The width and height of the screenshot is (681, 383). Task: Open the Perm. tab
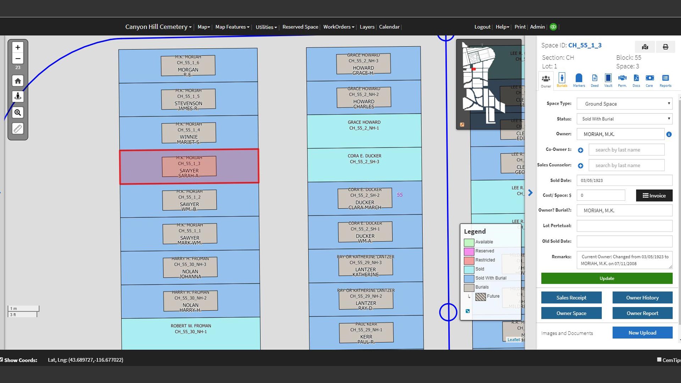click(x=622, y=80)
